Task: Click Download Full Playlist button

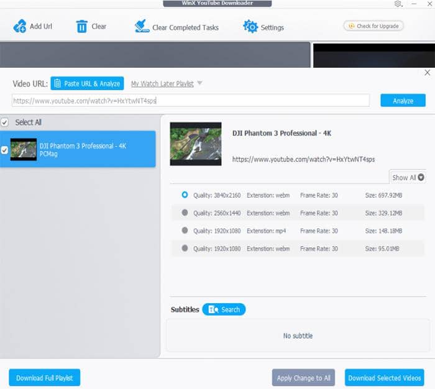Action: (x=44, y=378)
